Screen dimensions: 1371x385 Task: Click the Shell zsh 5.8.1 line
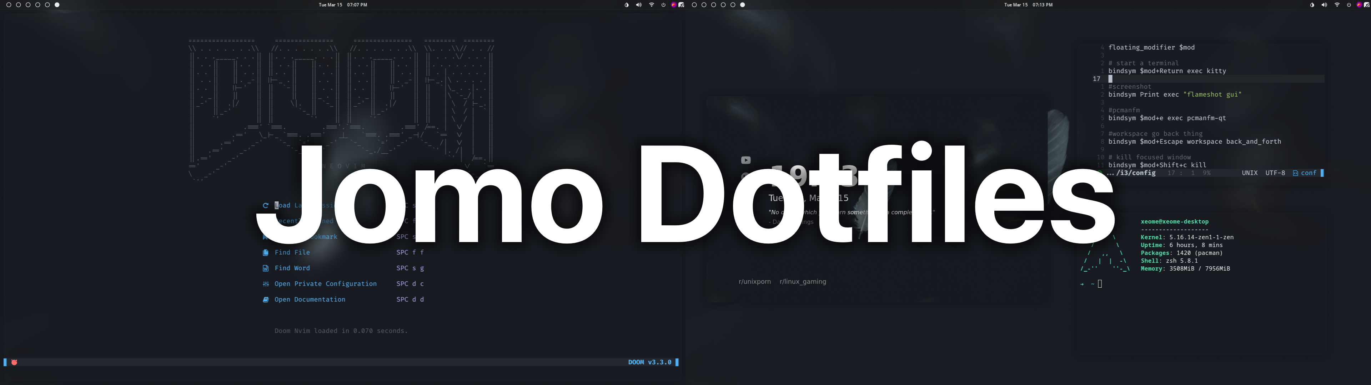point(1169,261)
